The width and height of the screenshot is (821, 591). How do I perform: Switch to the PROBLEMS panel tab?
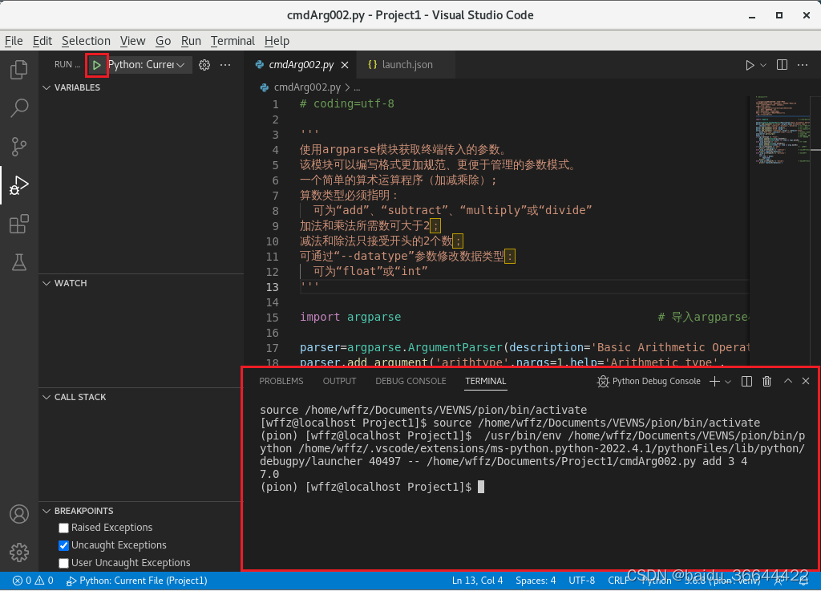(x=281, y=382)
